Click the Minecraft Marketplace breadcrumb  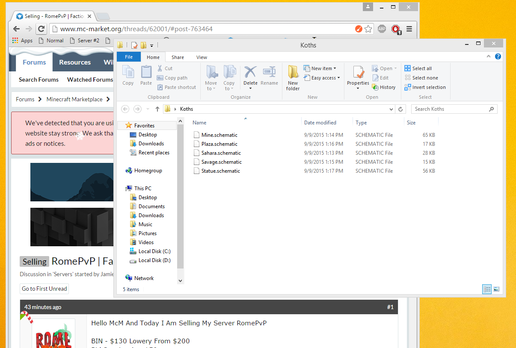point(74,99)
